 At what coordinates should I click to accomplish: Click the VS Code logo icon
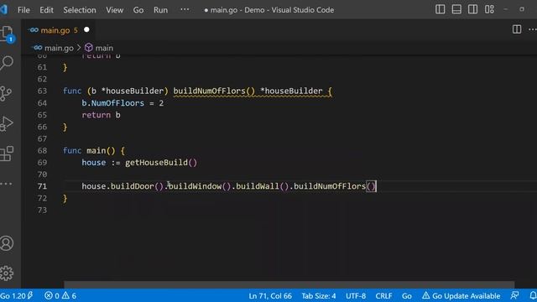click(3, 9)
